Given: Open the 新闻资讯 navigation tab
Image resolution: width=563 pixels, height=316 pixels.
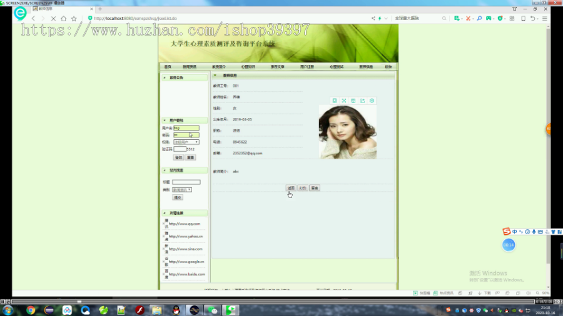Looking at the screenshot, I should coord(190,67).
